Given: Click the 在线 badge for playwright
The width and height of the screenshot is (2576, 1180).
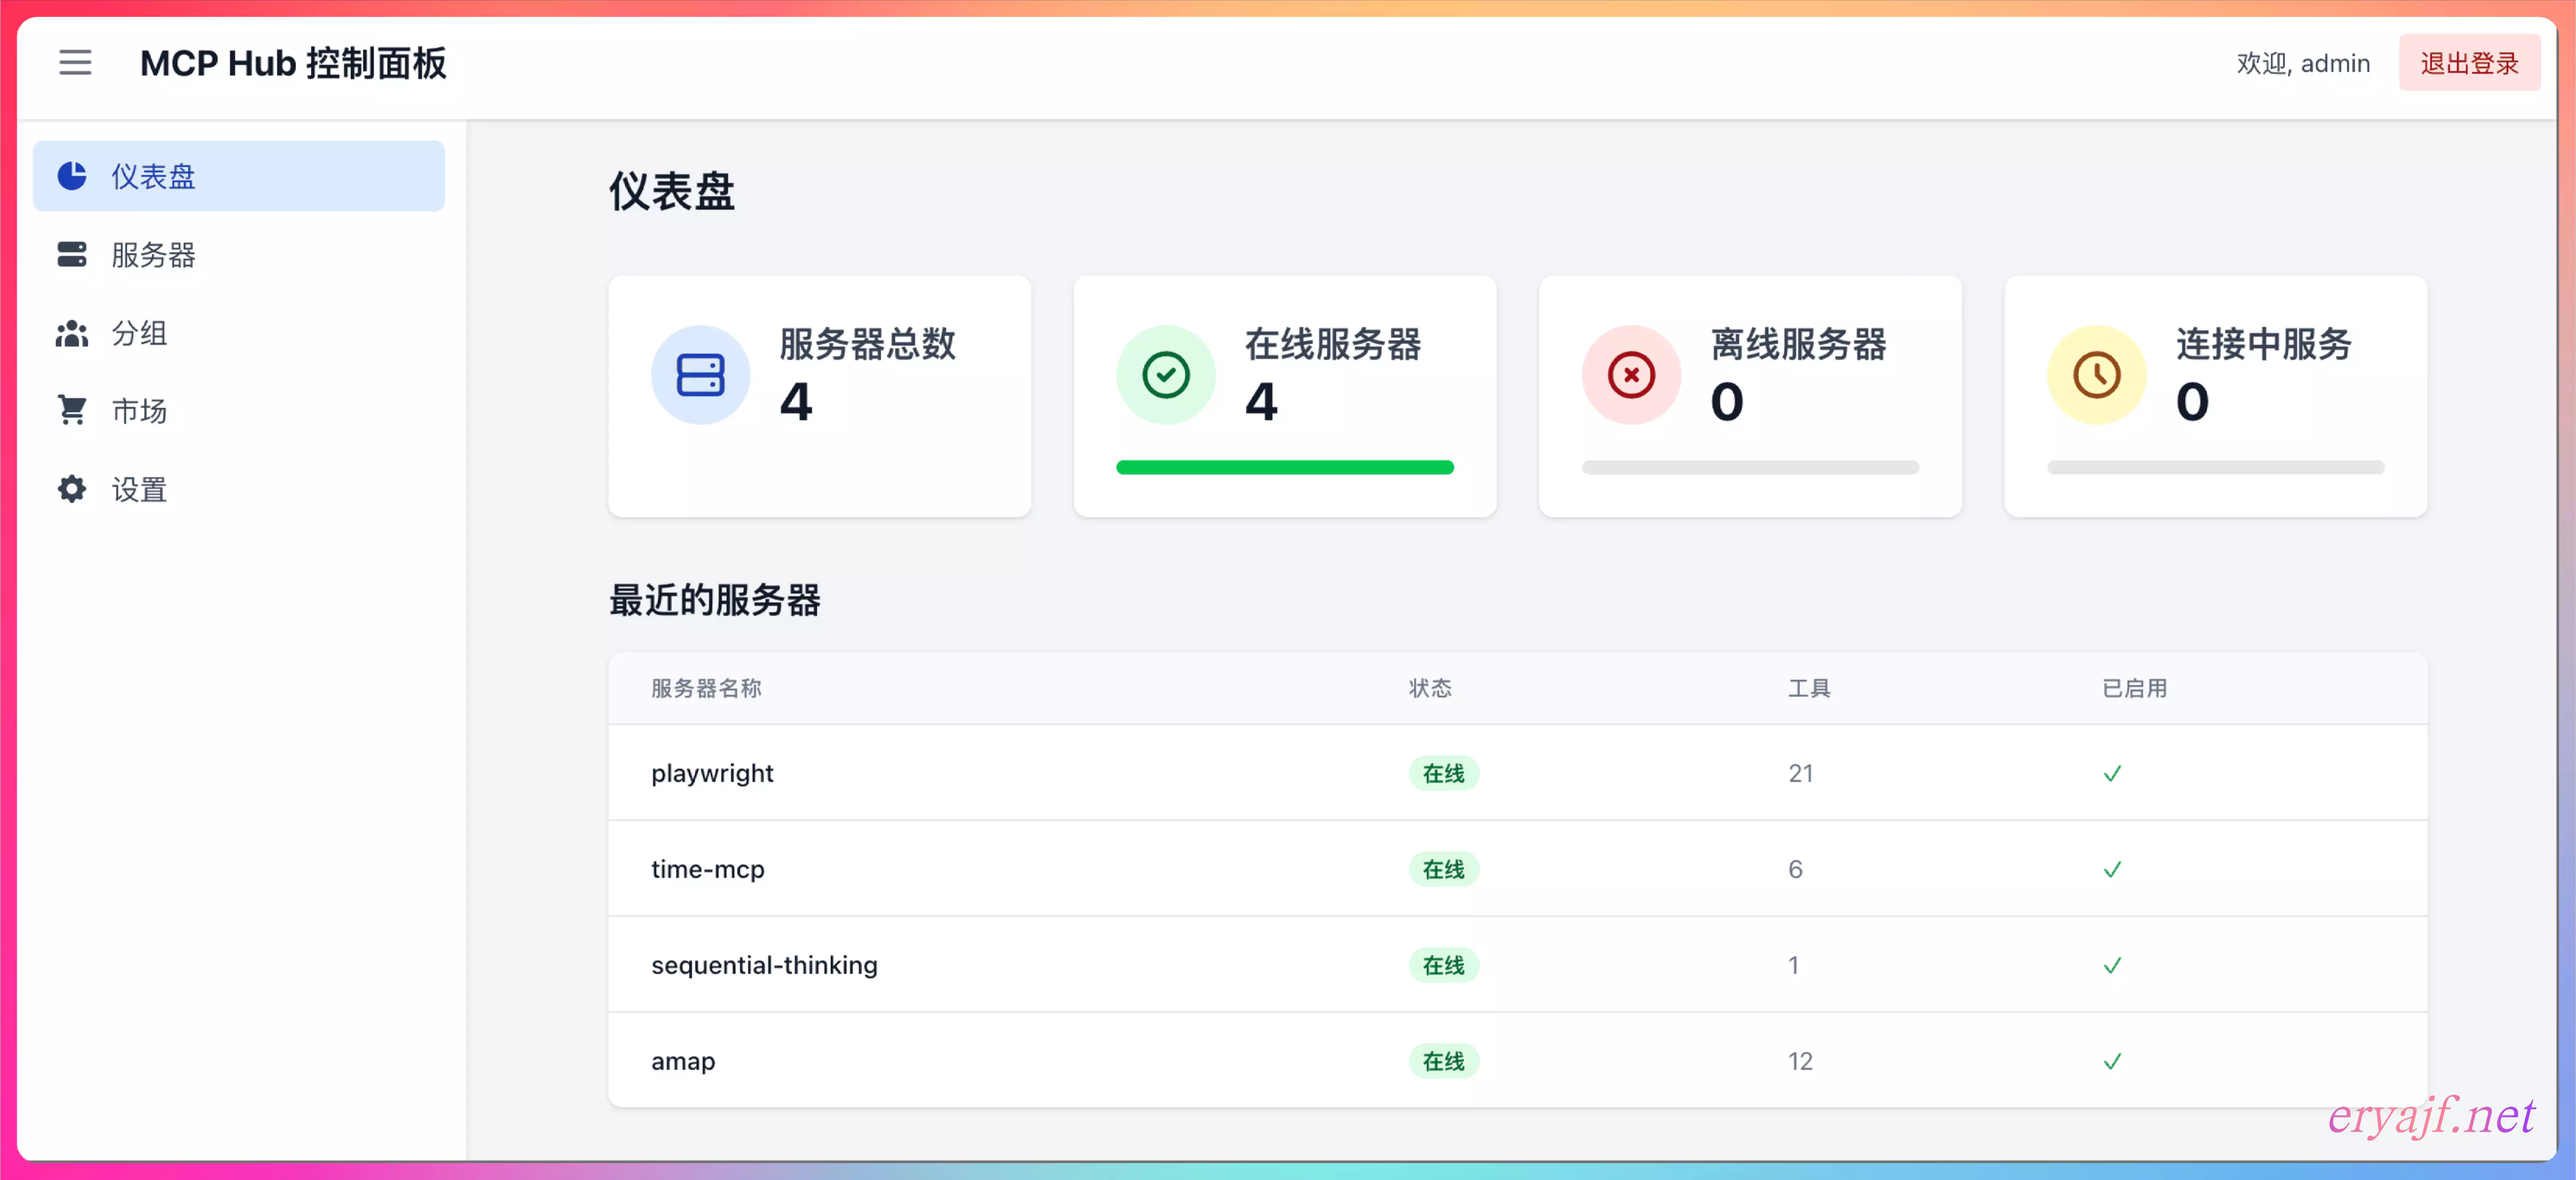Looking at the screenshot, I should coord(1443,773).
